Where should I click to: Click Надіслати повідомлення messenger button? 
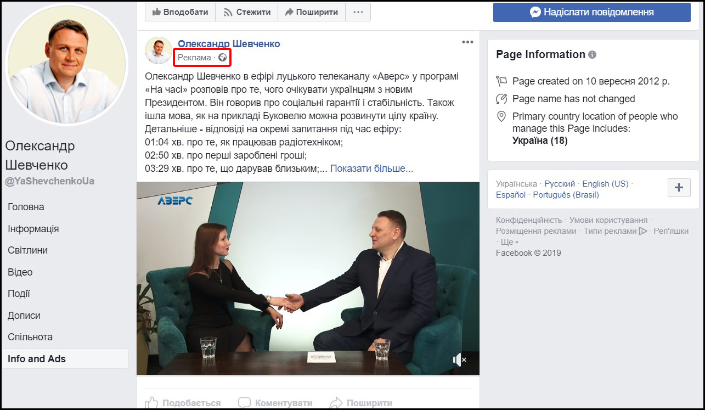(591, 12)
